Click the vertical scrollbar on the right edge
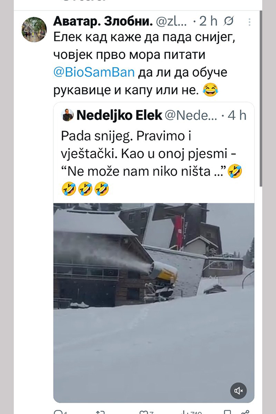Screen dimensions: 276x414 [260, 92]
